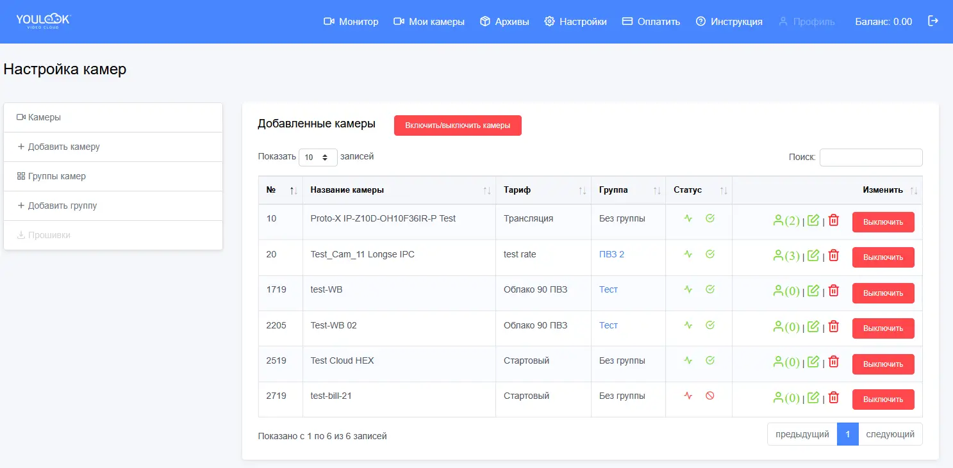Turn off Test_Cam_11 Longse IPC with Выключить
This screenshot has width=953, height=468.
coord(883,257)
